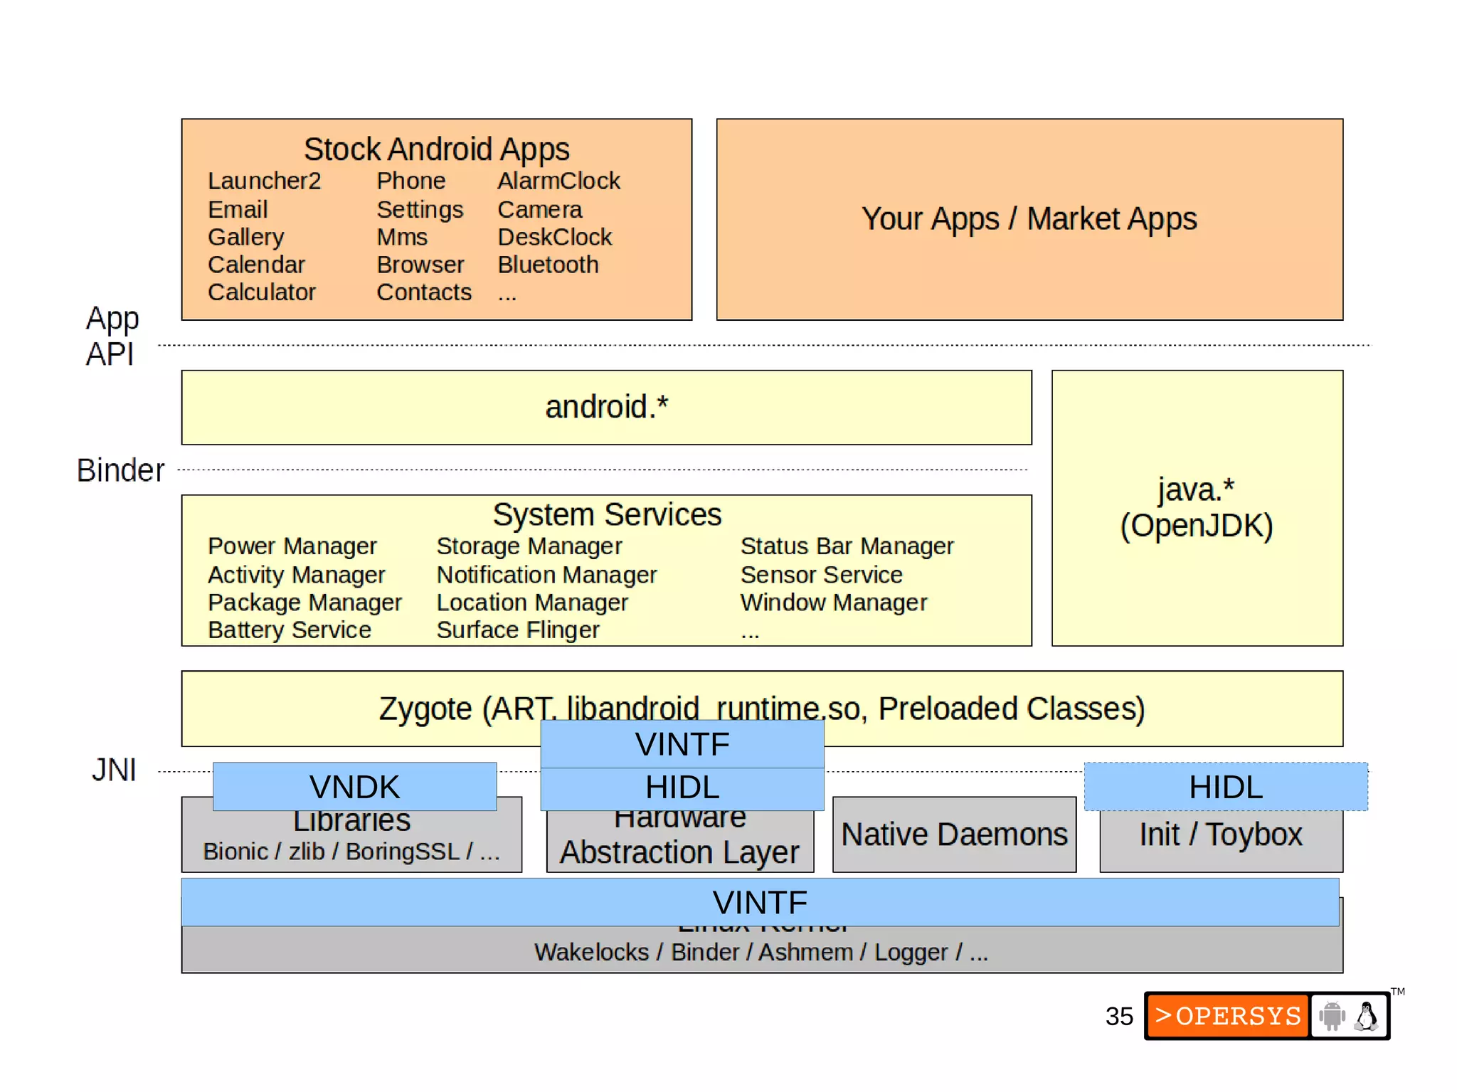Click the java.* (OpenJDK) box
This screenshot has width=1457, height=1092.
pyautogui.click(x=1197, y=507)
